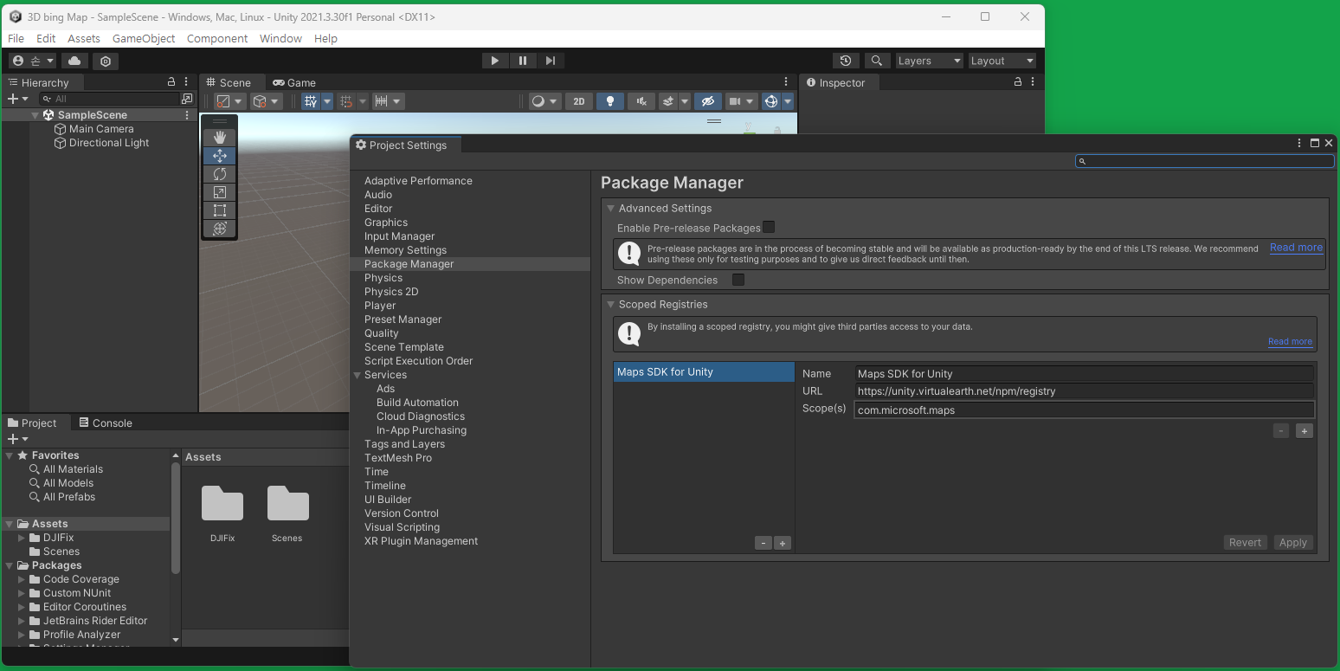
Task: Open the GameObject menu
Action: (x=144, y=38)
